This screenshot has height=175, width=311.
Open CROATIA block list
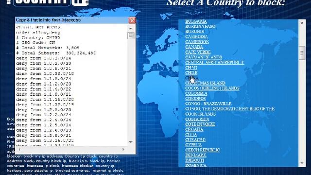194,130
